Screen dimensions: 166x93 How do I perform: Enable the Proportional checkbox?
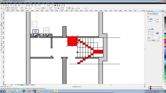pyautogui.click(x=148, y=29)
